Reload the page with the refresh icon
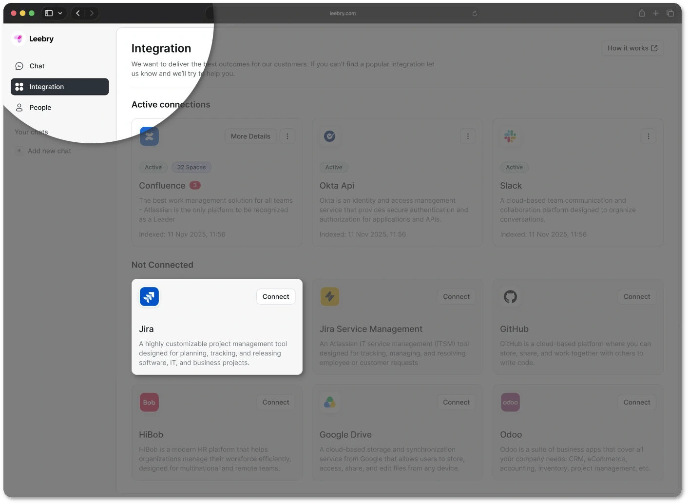The height and width of the screenshot is (504, 688). (475, 13)
